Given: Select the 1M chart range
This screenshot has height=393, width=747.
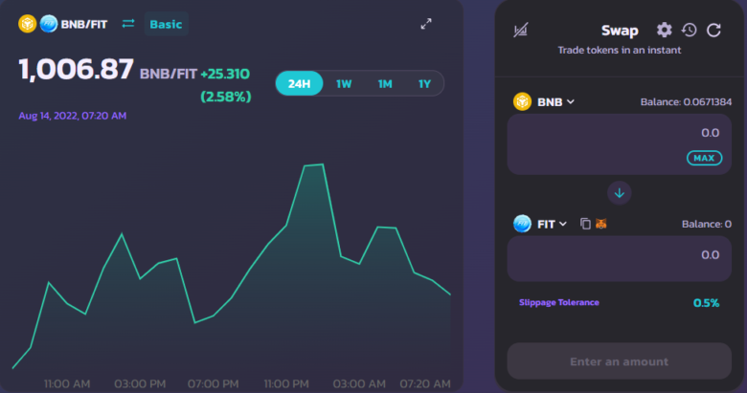Looking at the screenshot, I should (385, 84).
